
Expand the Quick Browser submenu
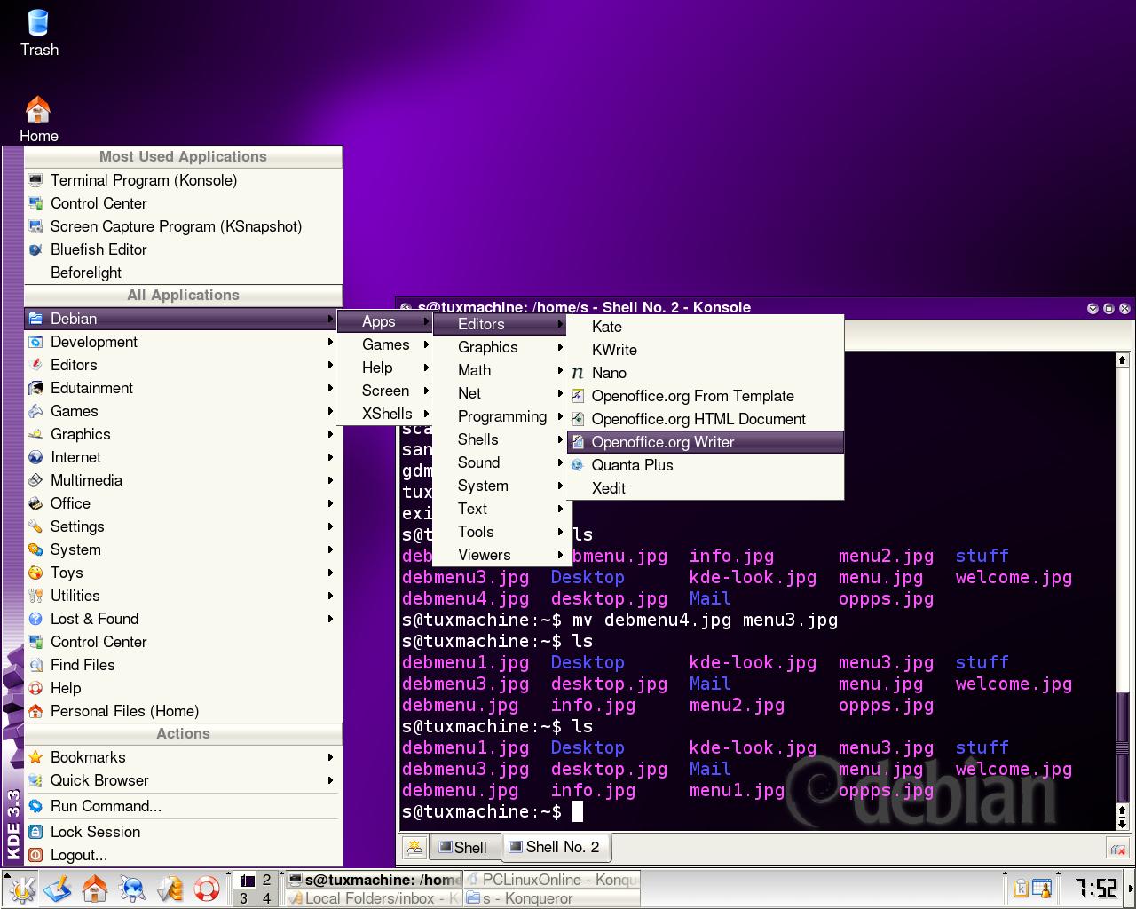click(183, 780)
